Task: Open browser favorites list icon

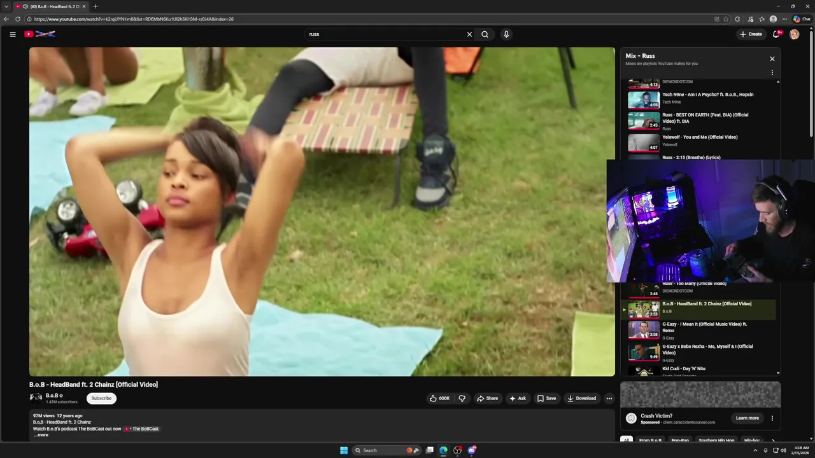Action: coord(762,19)
